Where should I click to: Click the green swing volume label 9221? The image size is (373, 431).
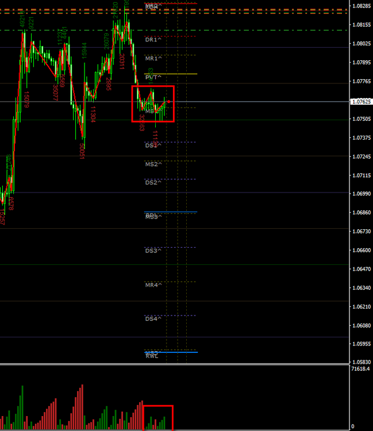(x=31, y=23)
